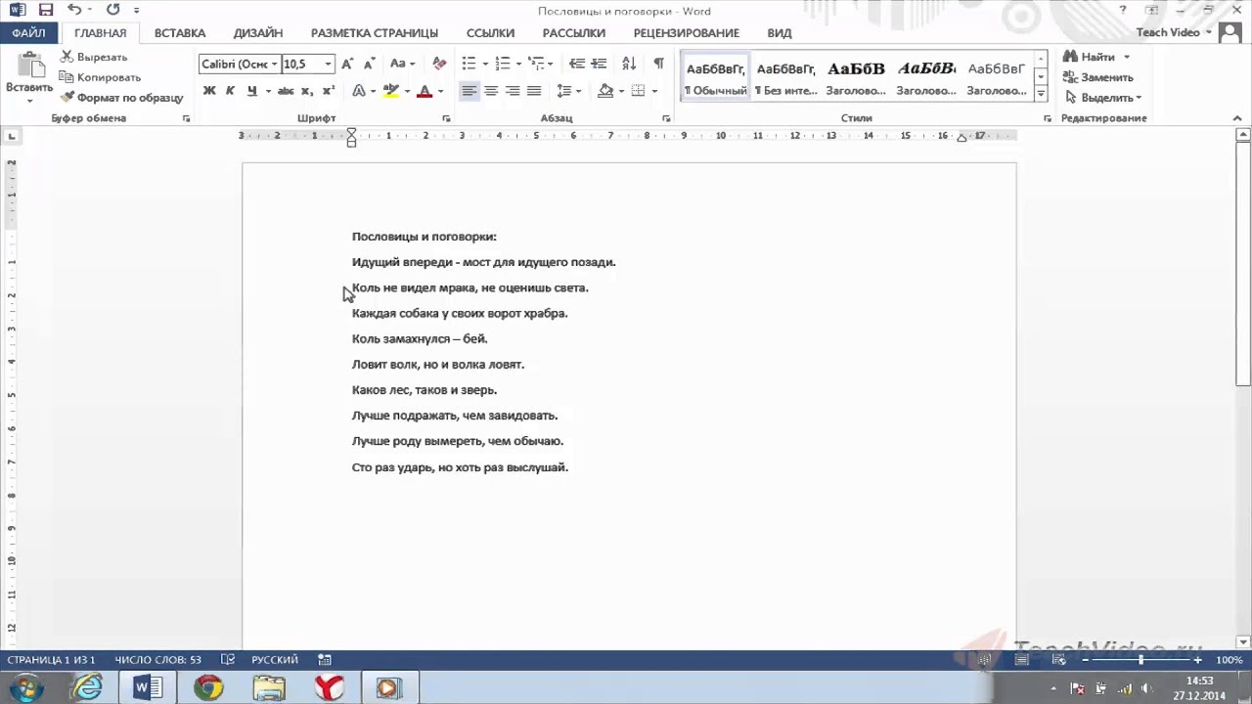Viewport: 1252px width, 704px height.
Task: Toggle strikethrough formatting (abc)
Action: tap(286, 91)
